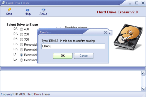
Task: Cancel the erase confirmation dialog
Action: coord(84,56)
